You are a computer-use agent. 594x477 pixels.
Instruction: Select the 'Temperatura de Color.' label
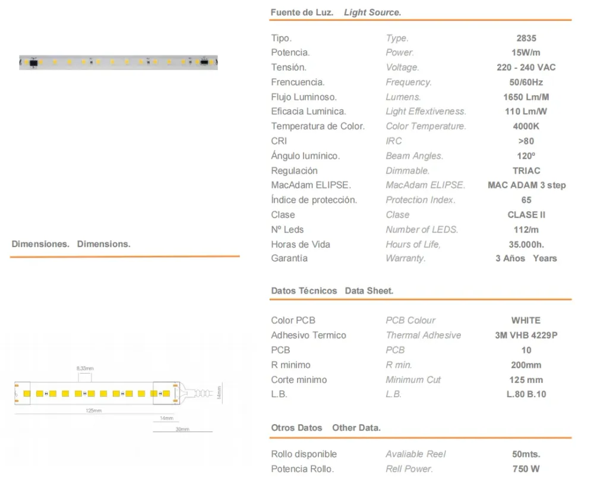[318, 126]
